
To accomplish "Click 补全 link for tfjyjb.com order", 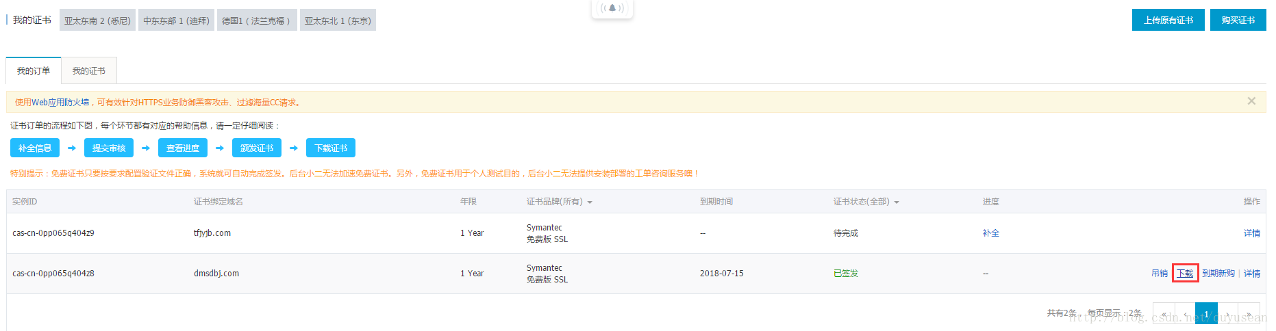I will click(990, 233).
